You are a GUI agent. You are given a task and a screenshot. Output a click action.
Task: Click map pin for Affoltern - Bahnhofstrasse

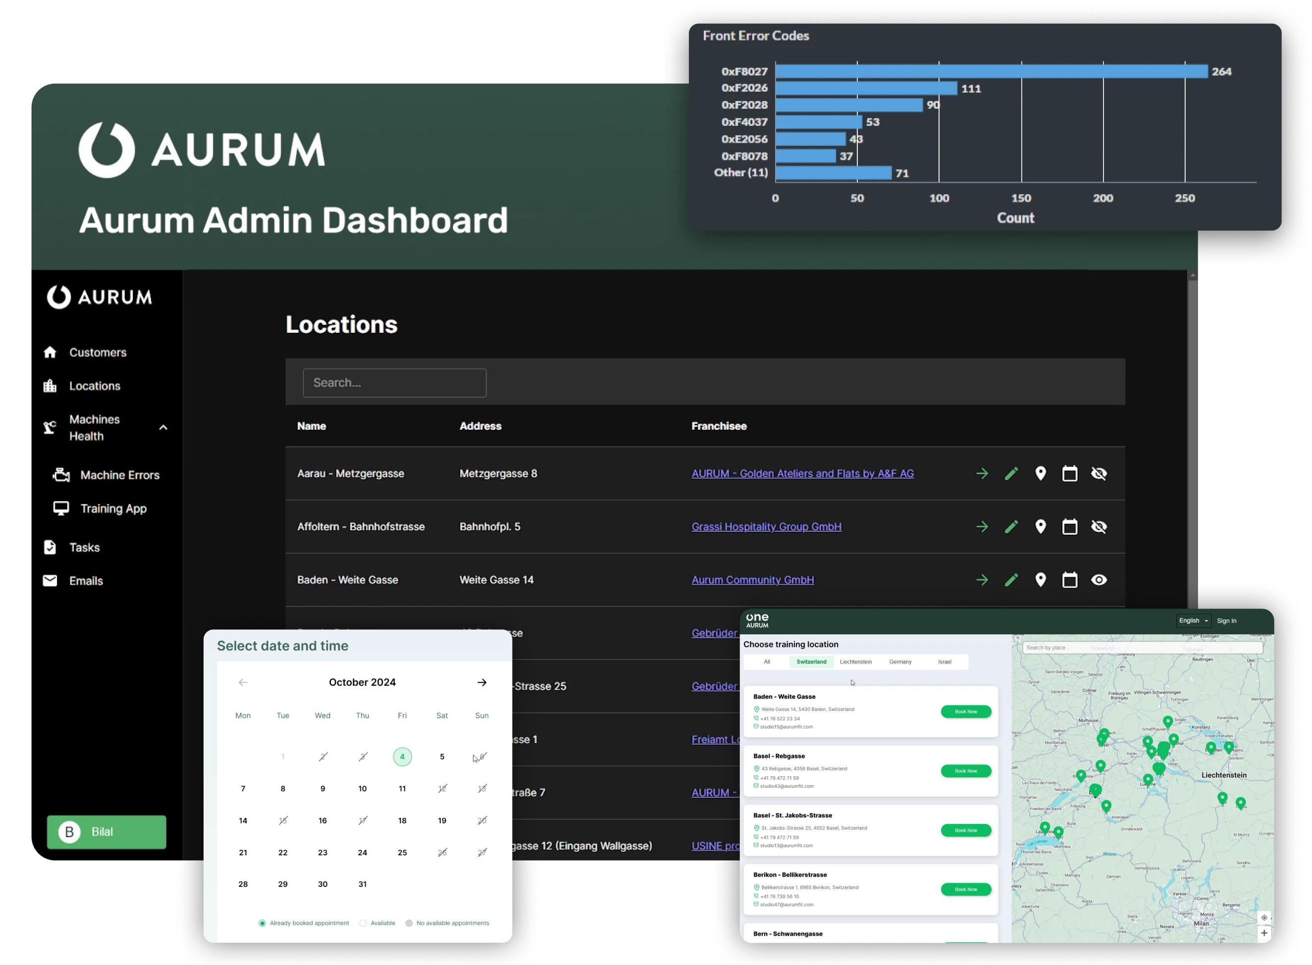1041,527
